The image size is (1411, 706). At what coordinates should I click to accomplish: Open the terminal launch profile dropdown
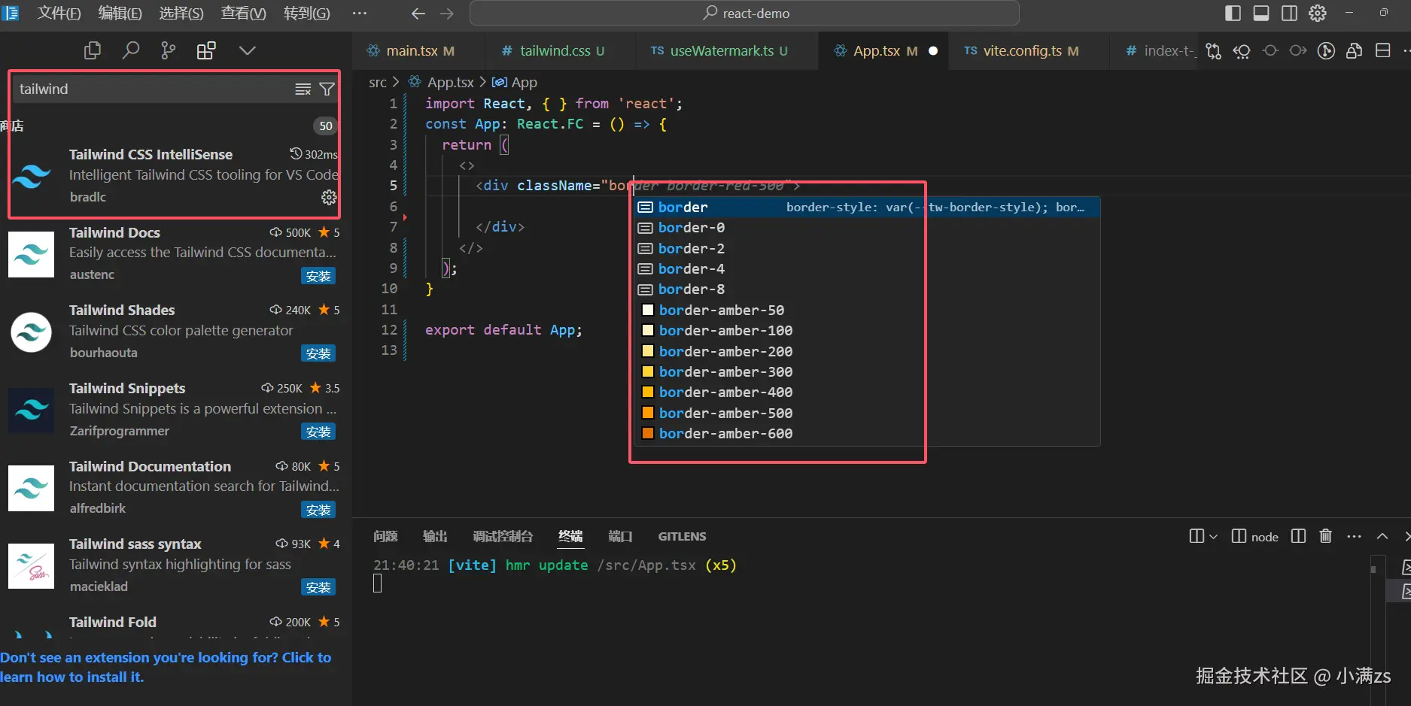1213,537
